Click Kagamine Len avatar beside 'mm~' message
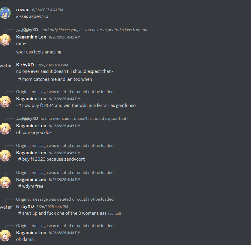 coord(5,40)
